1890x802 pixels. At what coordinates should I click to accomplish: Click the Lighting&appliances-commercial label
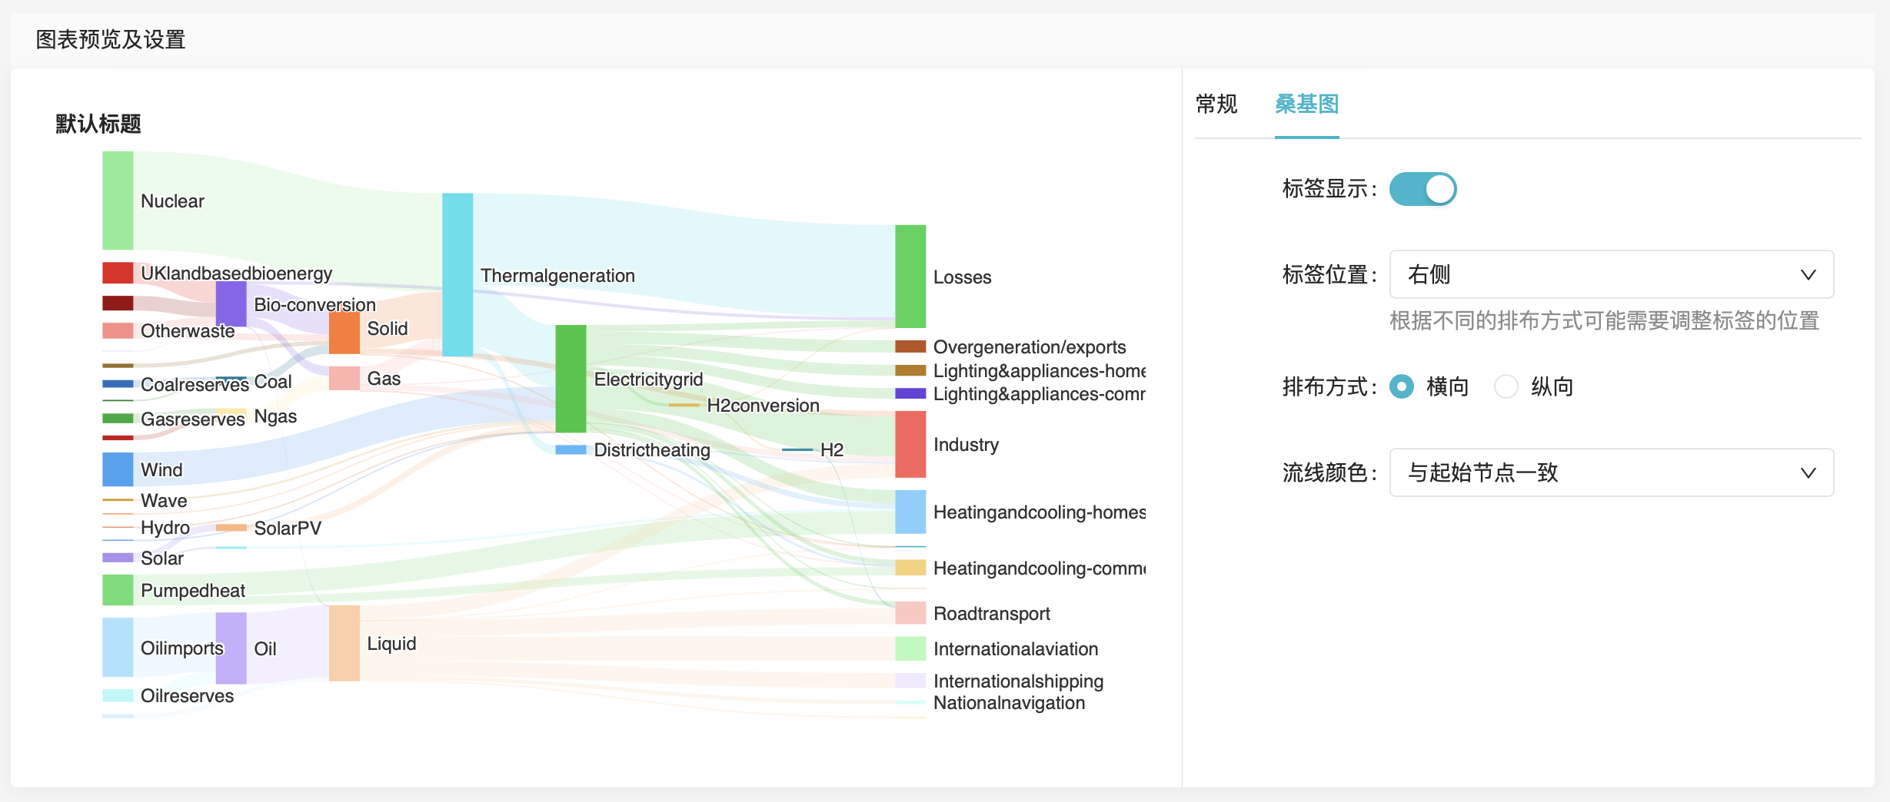click(x=1040, y=393)
